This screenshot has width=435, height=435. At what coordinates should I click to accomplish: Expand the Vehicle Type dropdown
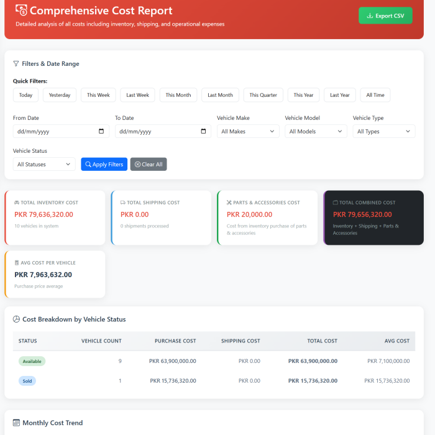point(383,132)
